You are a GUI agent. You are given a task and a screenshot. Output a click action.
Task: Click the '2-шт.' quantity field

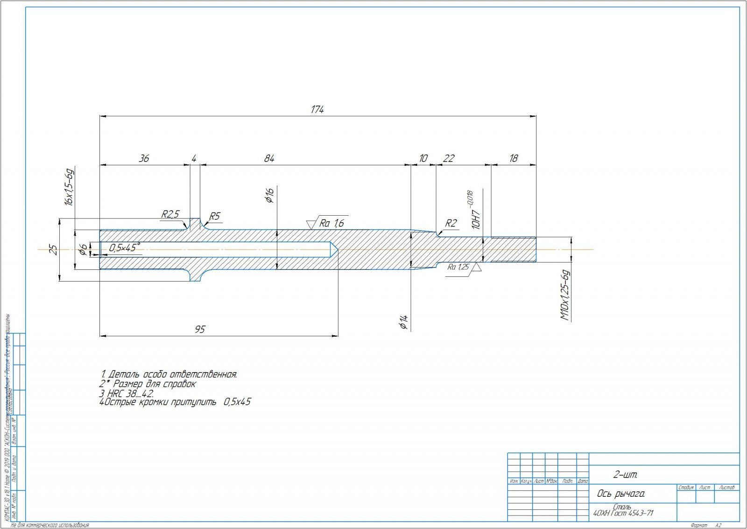[x=625, y=475]
